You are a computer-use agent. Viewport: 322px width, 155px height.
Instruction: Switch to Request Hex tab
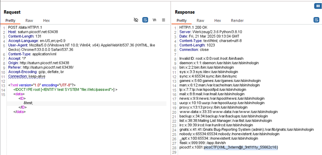tap(46, 20)
